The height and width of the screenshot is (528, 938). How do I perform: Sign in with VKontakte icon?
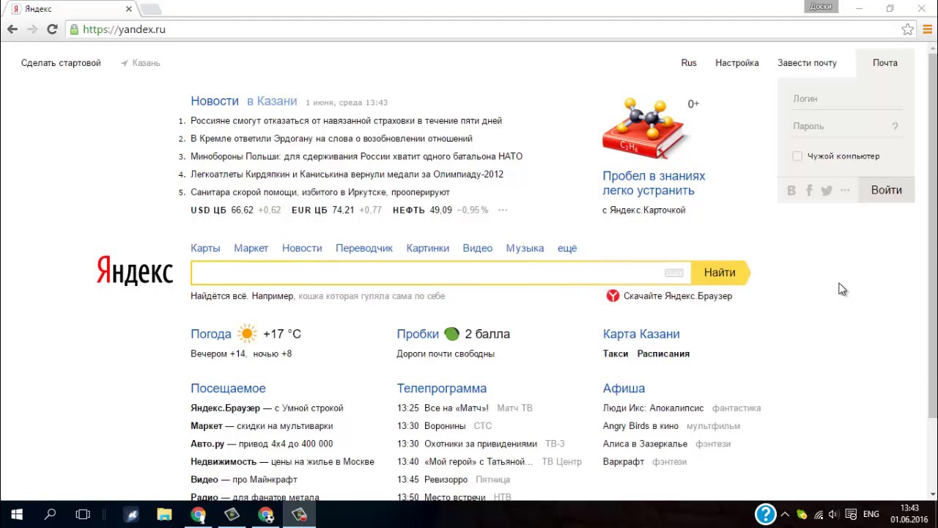[791, 191]
